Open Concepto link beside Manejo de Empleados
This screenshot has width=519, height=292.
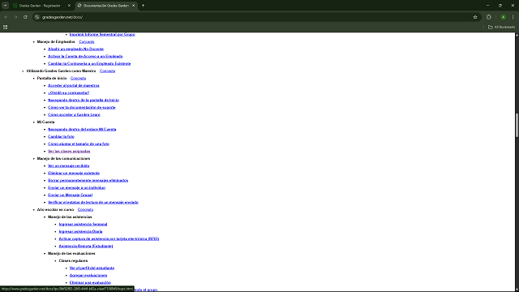[x=87, y=41]
